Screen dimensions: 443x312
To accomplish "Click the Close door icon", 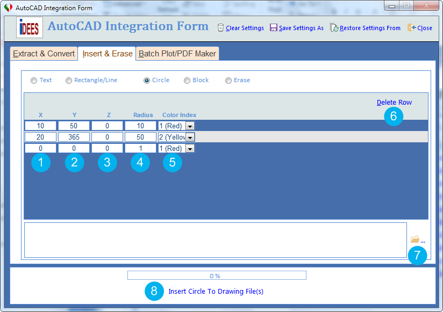I will [x=412, y=27].
